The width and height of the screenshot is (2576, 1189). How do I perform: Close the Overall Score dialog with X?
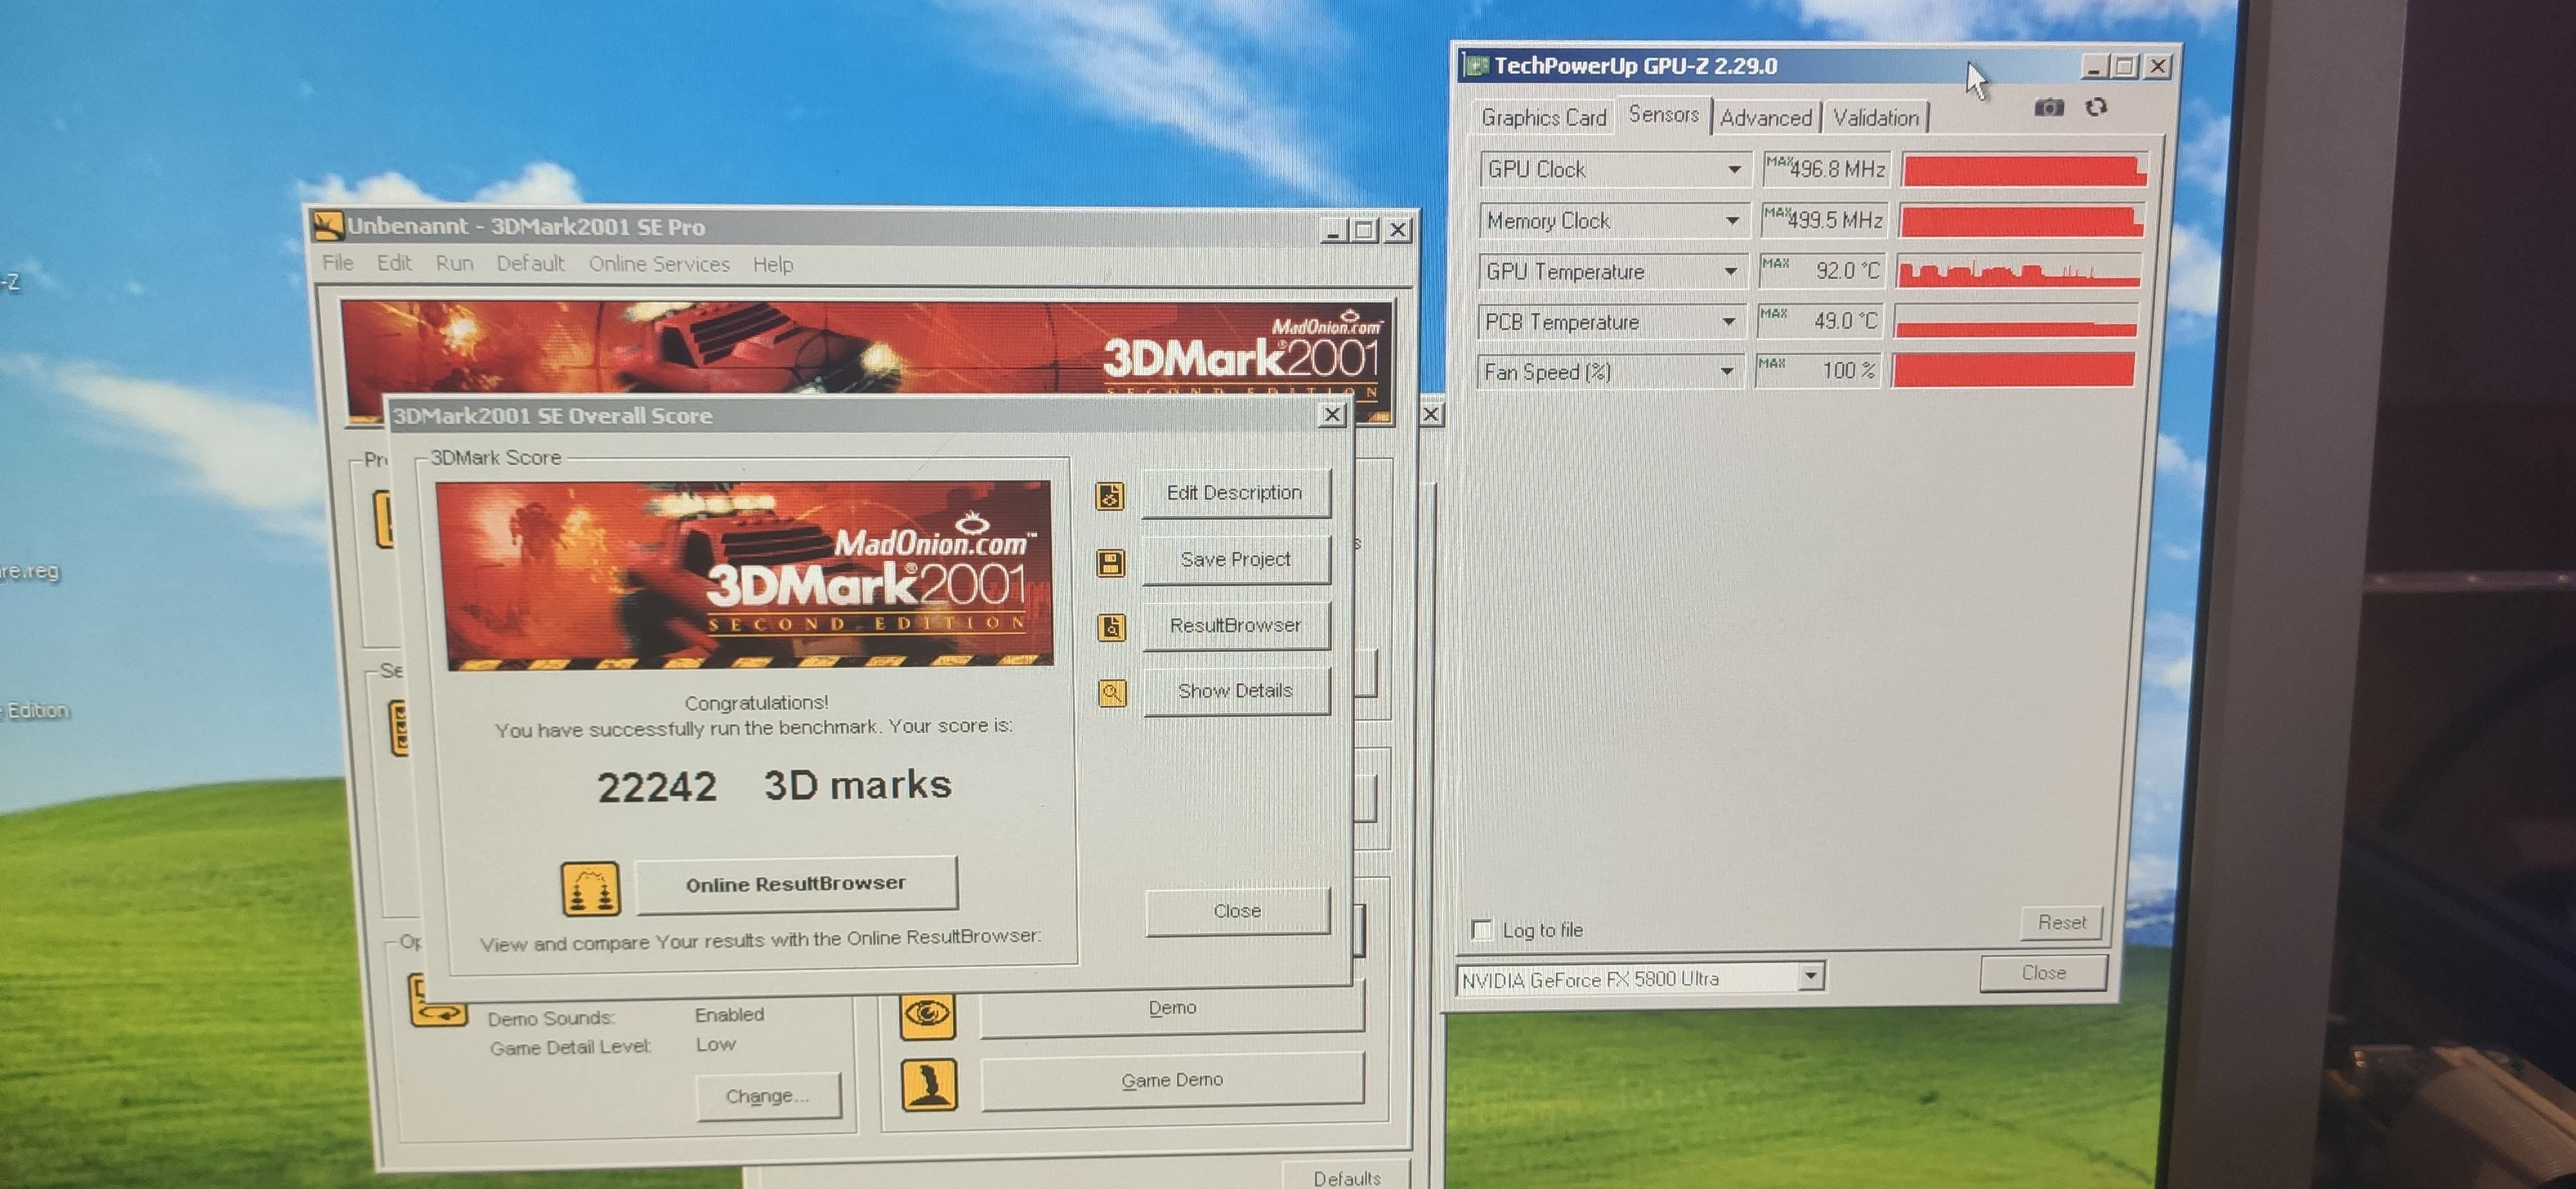pyautogui.click(x=1331, y=414)
